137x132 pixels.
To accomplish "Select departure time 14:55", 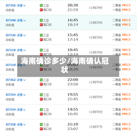I will 73,110.
